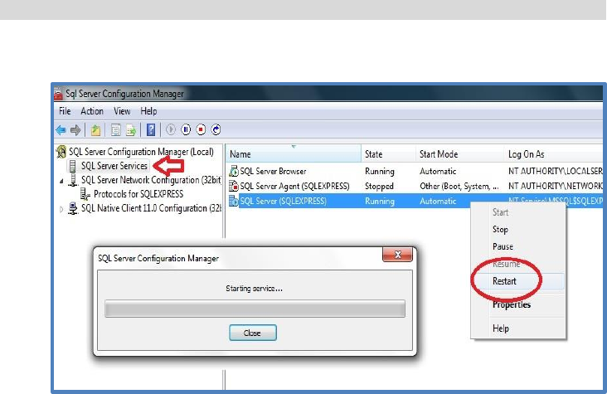Select SQL Server Configuration Manager (Local) root
Image resolution: width=607 pixels, height=394 pixels.
pos(141,152)
